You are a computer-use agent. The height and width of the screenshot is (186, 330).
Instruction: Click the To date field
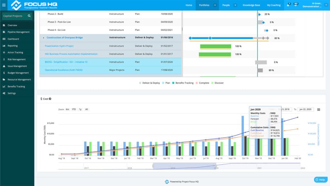coord(305,109)
